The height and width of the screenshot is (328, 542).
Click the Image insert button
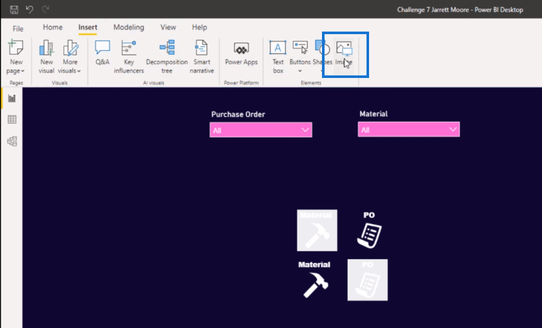(x=344, y=52)
